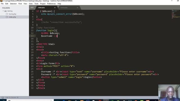Open the Help menu
This screenshot has width=180, height=101.
coord(59,4)
